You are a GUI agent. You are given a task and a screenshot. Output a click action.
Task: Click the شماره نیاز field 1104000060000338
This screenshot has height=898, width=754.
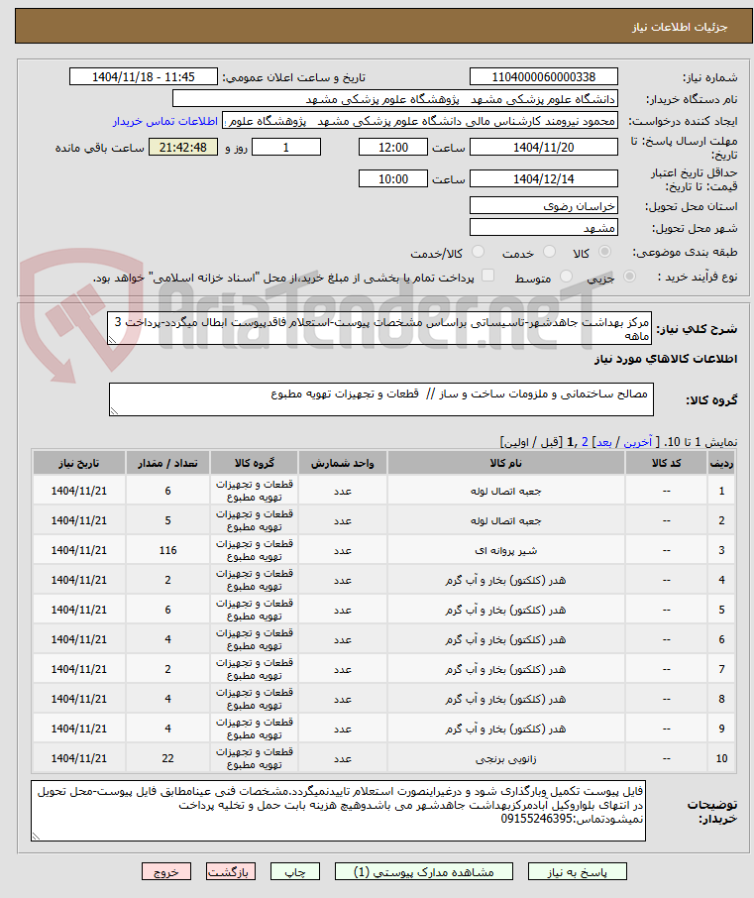pos(543,76)
